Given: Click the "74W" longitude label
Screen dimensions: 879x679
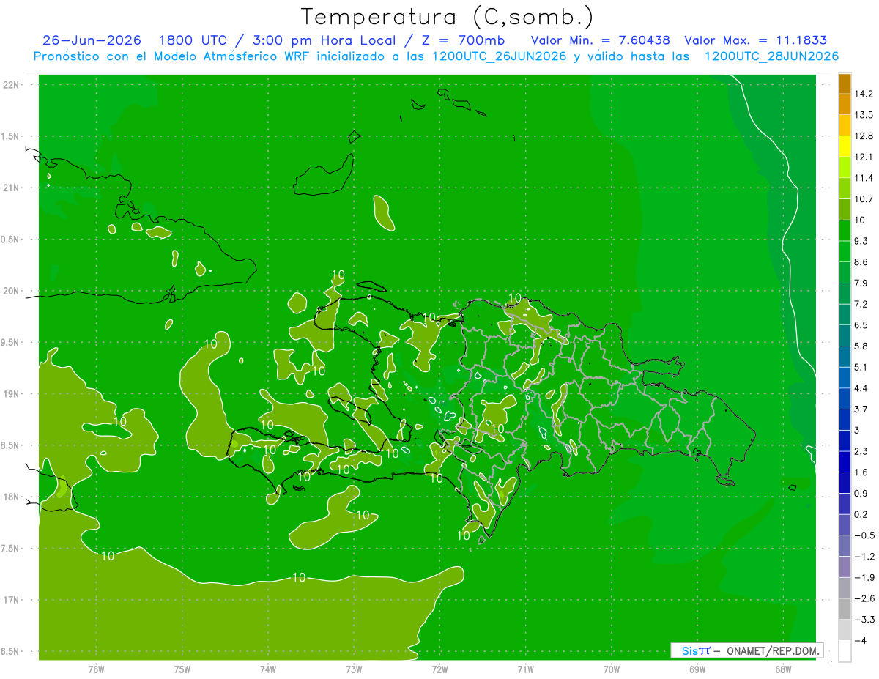Looking at the screenshot, I should (x=268, y=669).
